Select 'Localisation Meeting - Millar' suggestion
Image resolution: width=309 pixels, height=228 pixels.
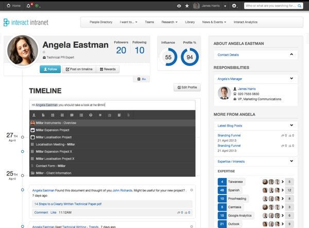112,144
